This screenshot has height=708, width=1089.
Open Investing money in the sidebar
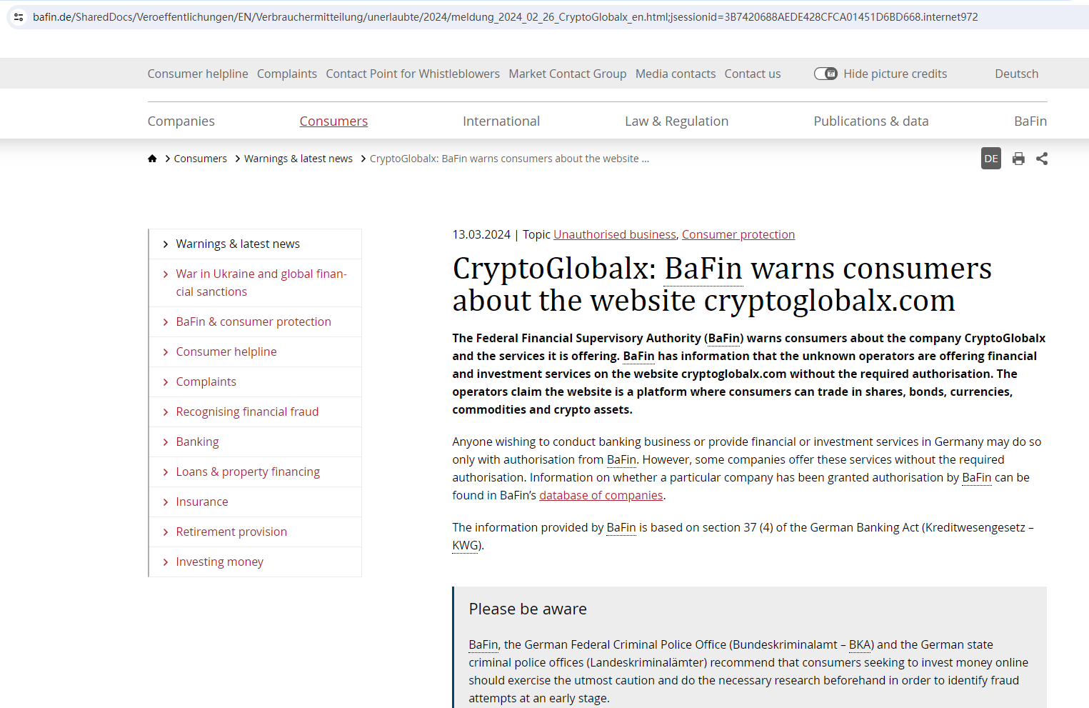coord(220,562)
